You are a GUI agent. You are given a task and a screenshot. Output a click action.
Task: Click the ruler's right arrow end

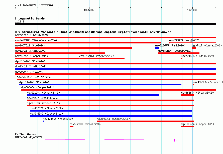click(215, 8)
